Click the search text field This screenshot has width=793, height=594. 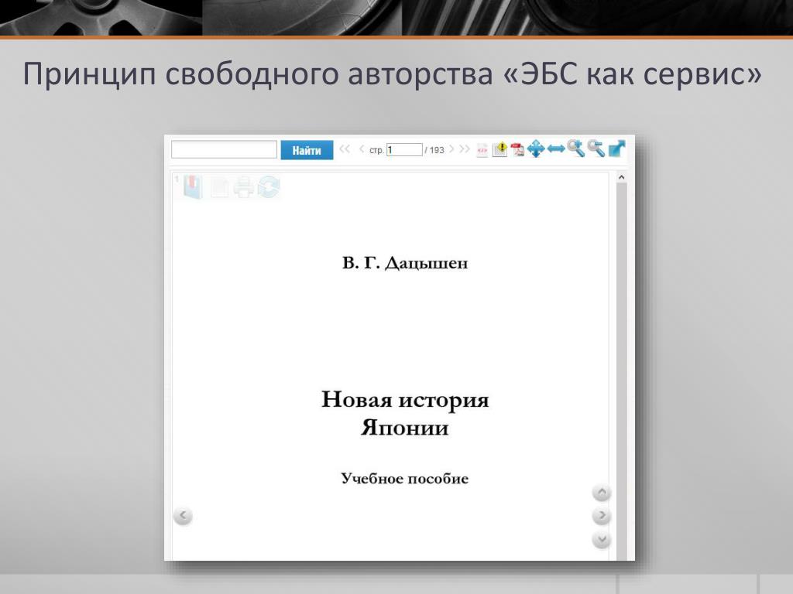[x=224, y=149]
